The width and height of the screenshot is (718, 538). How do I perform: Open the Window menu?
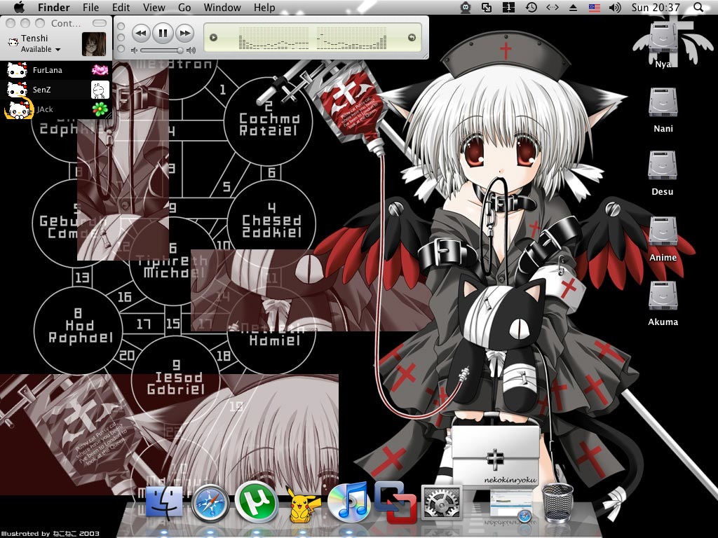coord(222,7)
